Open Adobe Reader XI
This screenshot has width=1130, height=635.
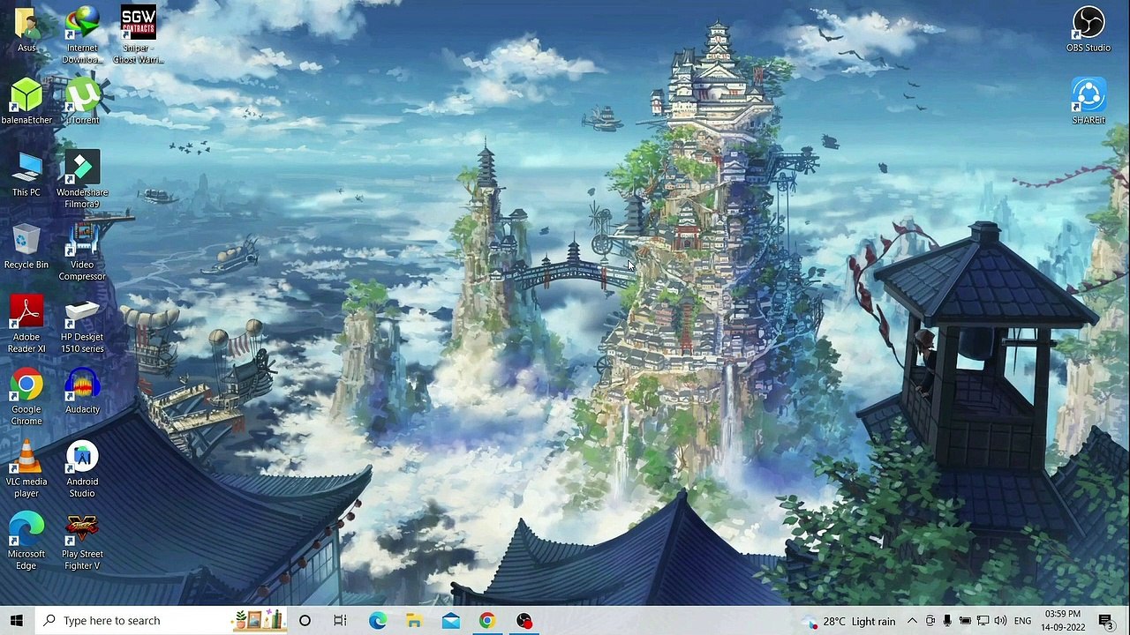[x=26, y=325]
